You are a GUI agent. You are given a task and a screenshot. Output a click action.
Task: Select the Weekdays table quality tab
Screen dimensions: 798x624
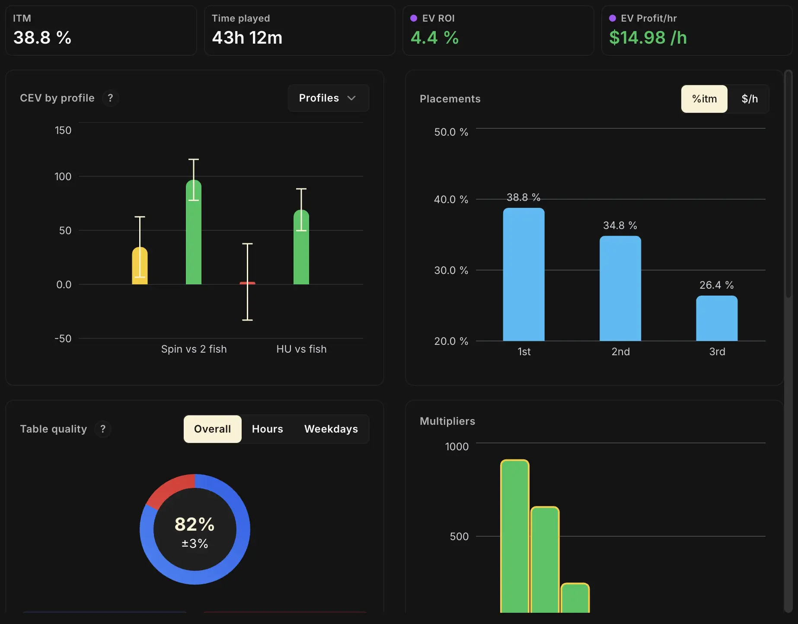[x=331, y=429]
